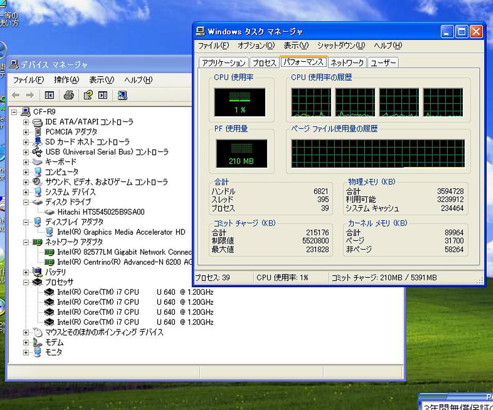Expand the ネットワーク アダプタ branch
Screen dimensions: 493x410
[25, 242]
